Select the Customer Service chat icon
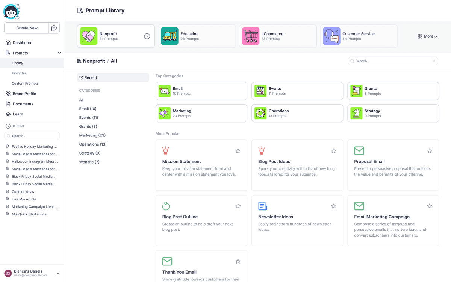The height and width of the screenshot is (282, 451). pyautogui.click(x=331, y=36)
